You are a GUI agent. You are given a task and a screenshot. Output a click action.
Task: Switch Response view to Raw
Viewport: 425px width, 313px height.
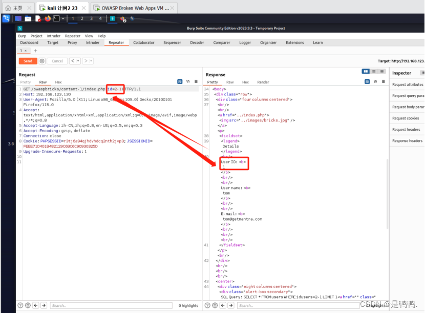coord(230,82)
